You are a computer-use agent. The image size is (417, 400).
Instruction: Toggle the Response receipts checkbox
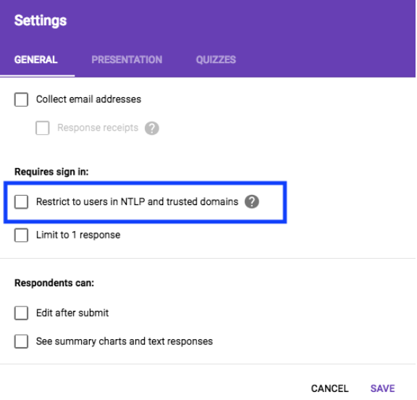coord(43,128)
